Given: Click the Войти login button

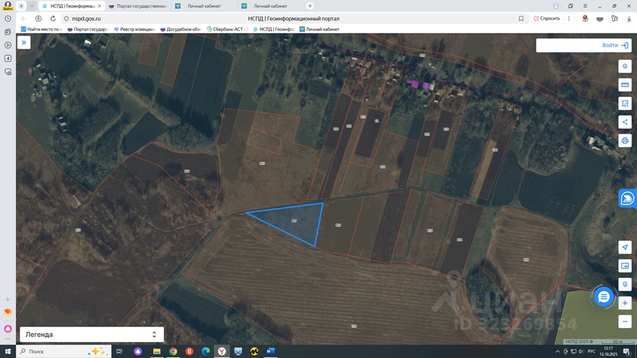Looking at the screenshot, I should click(x=615, y=45).
